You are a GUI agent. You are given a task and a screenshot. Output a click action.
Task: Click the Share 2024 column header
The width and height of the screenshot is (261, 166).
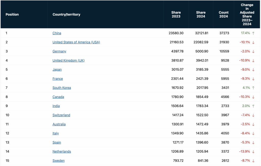tap(201, 15)
